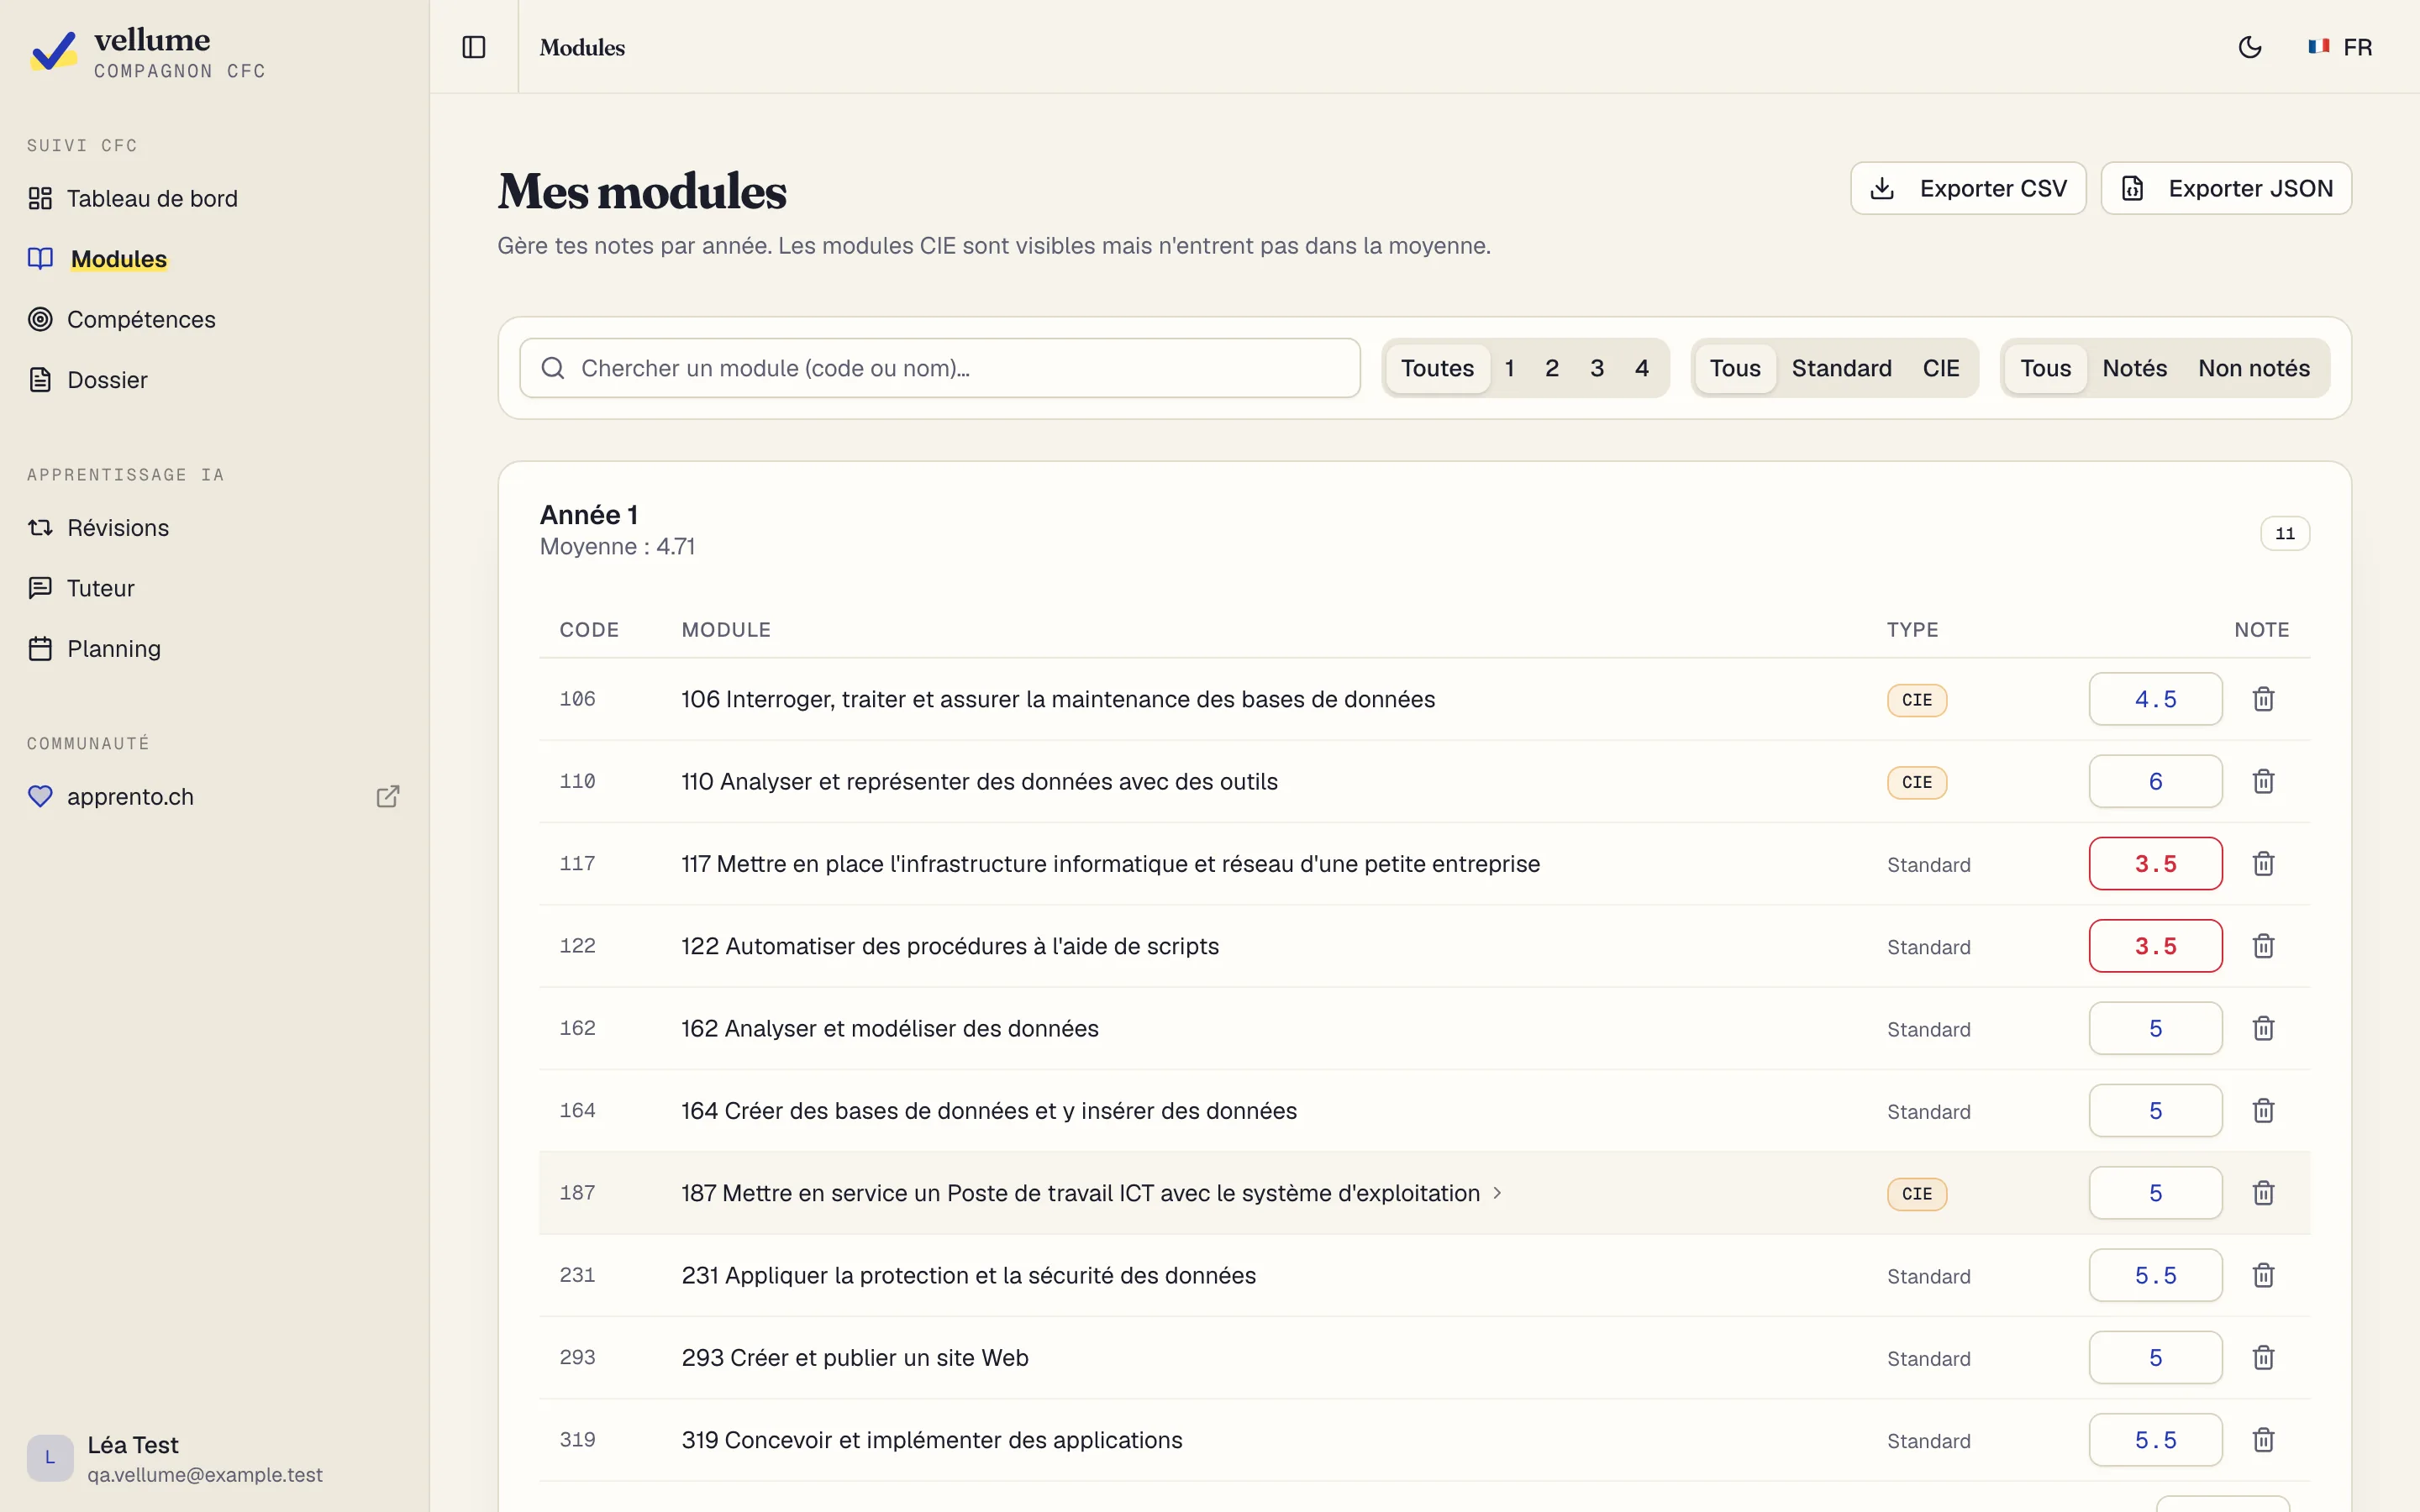Select module row 162 Analyser et modéliser des données

1424,1028
